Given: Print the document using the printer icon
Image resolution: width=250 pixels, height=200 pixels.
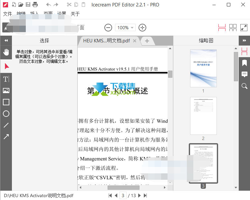Looking at the screenshot, I should click(35, 4).
